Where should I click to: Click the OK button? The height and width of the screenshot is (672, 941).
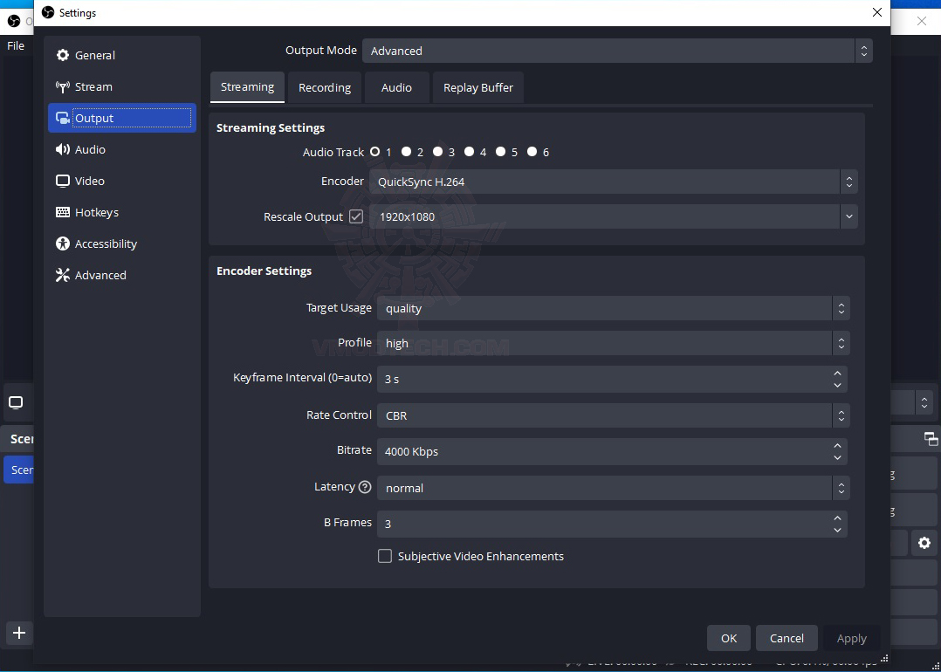click(x=729, y=639)
